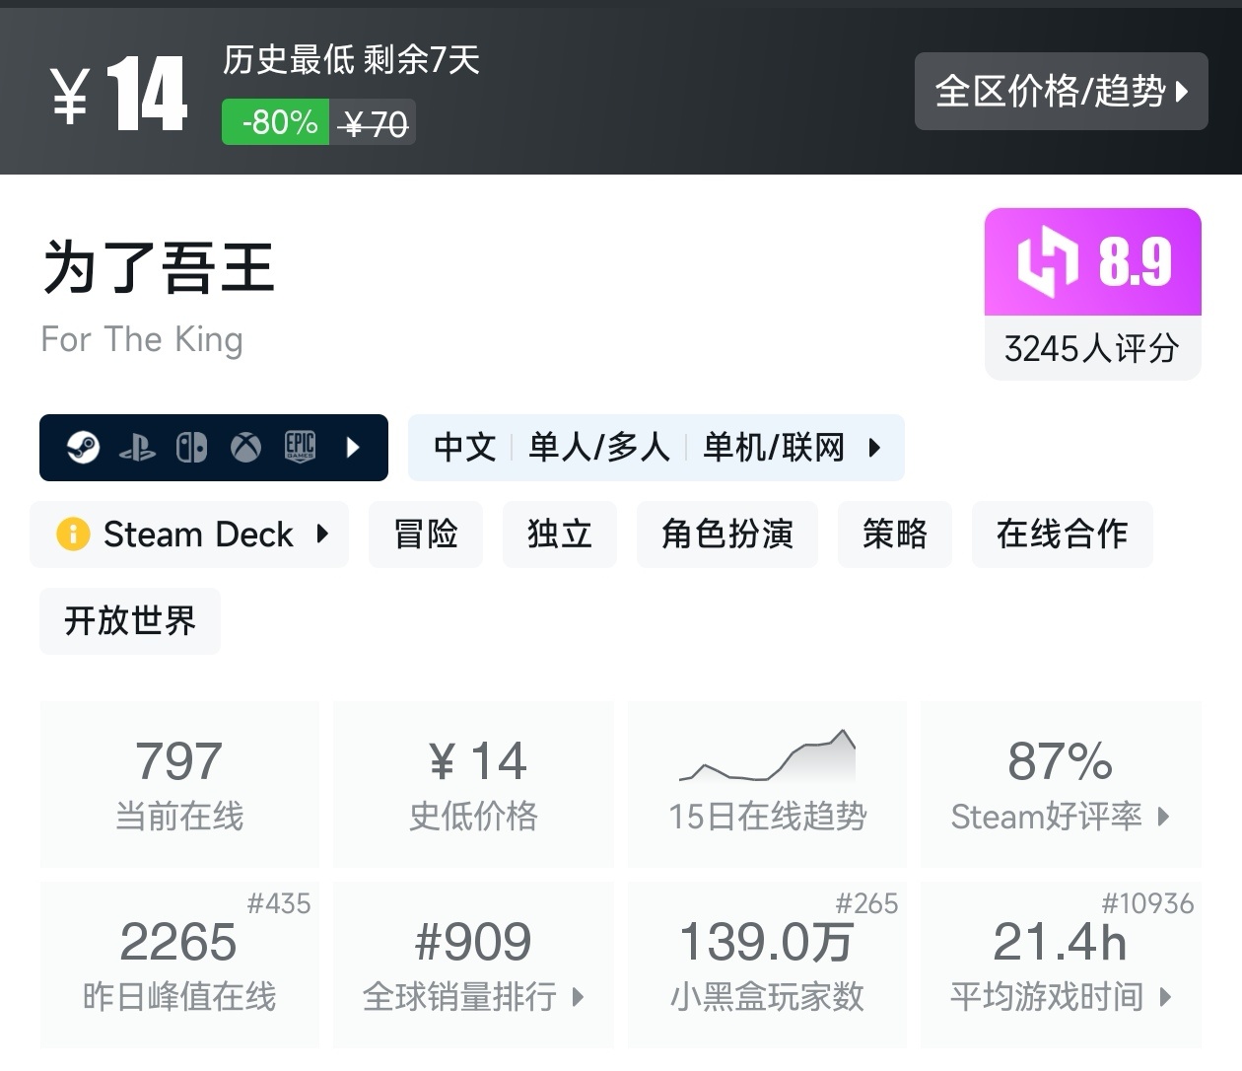The width and height of the screenshot is (1242, 1071).
Task: View the 15日在线趋势 chart
Action: pyautogui.click(x=767, y=785)
